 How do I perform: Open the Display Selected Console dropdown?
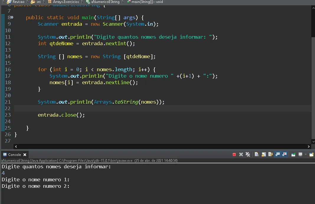point(300,154)
